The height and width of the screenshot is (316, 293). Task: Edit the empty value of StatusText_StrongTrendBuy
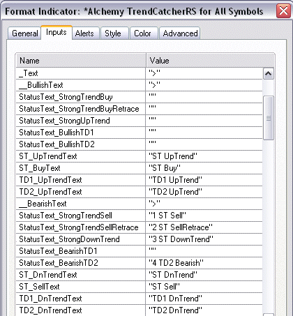(x=204, y=97)
